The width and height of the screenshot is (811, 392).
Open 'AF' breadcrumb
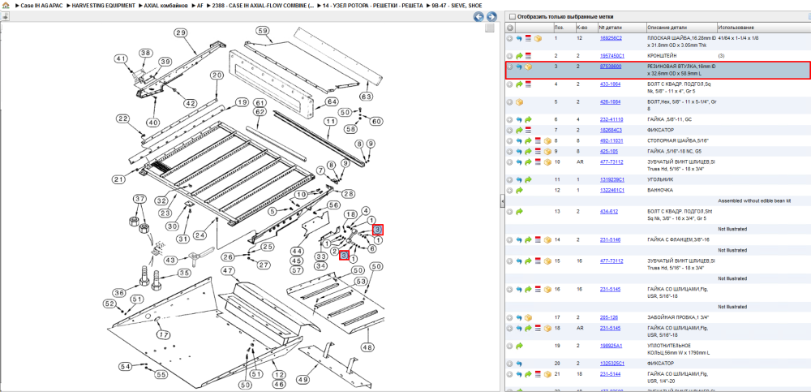click(200, 5)
